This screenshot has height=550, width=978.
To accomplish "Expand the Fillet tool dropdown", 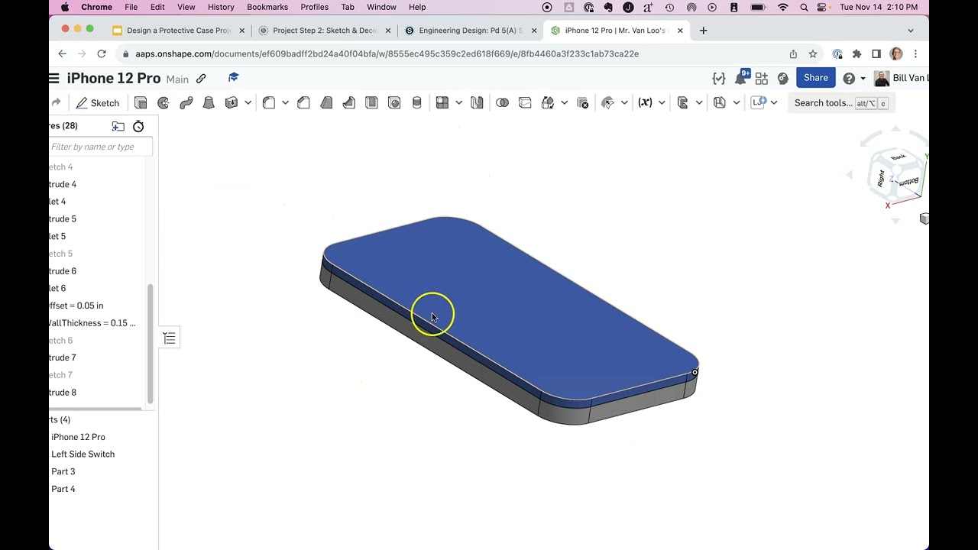I will pos(285,102).
